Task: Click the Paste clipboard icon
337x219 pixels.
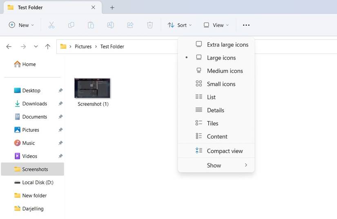Action: [x=91, y=25]
